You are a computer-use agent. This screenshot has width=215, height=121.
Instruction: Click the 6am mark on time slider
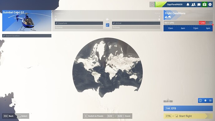[183, 28]
